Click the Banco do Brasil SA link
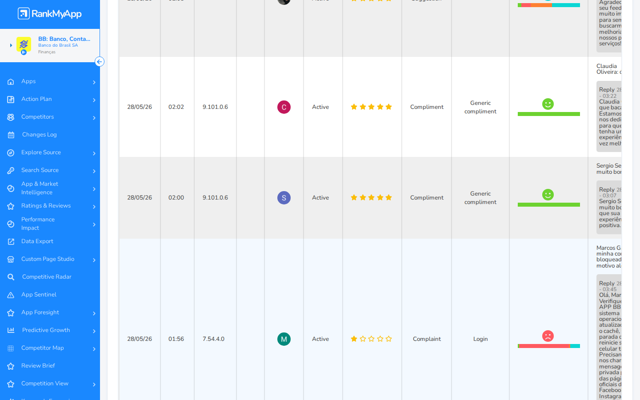This screenshot has width=640, height=400. [x=58, y=45]
